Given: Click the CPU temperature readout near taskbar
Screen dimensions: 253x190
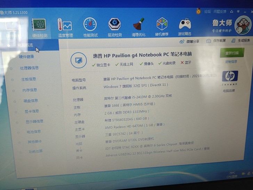Looking at the screenshot, I should click(232, 175).
